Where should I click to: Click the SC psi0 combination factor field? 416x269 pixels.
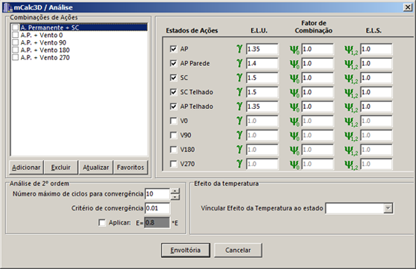317,78
